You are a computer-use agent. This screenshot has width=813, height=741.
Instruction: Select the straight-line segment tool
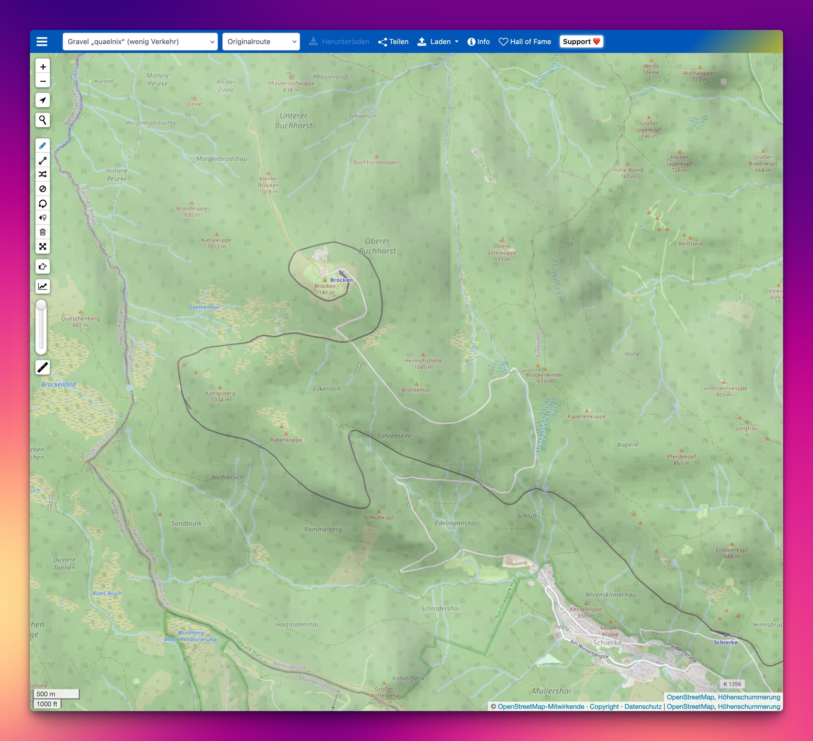tap(43, 160)
